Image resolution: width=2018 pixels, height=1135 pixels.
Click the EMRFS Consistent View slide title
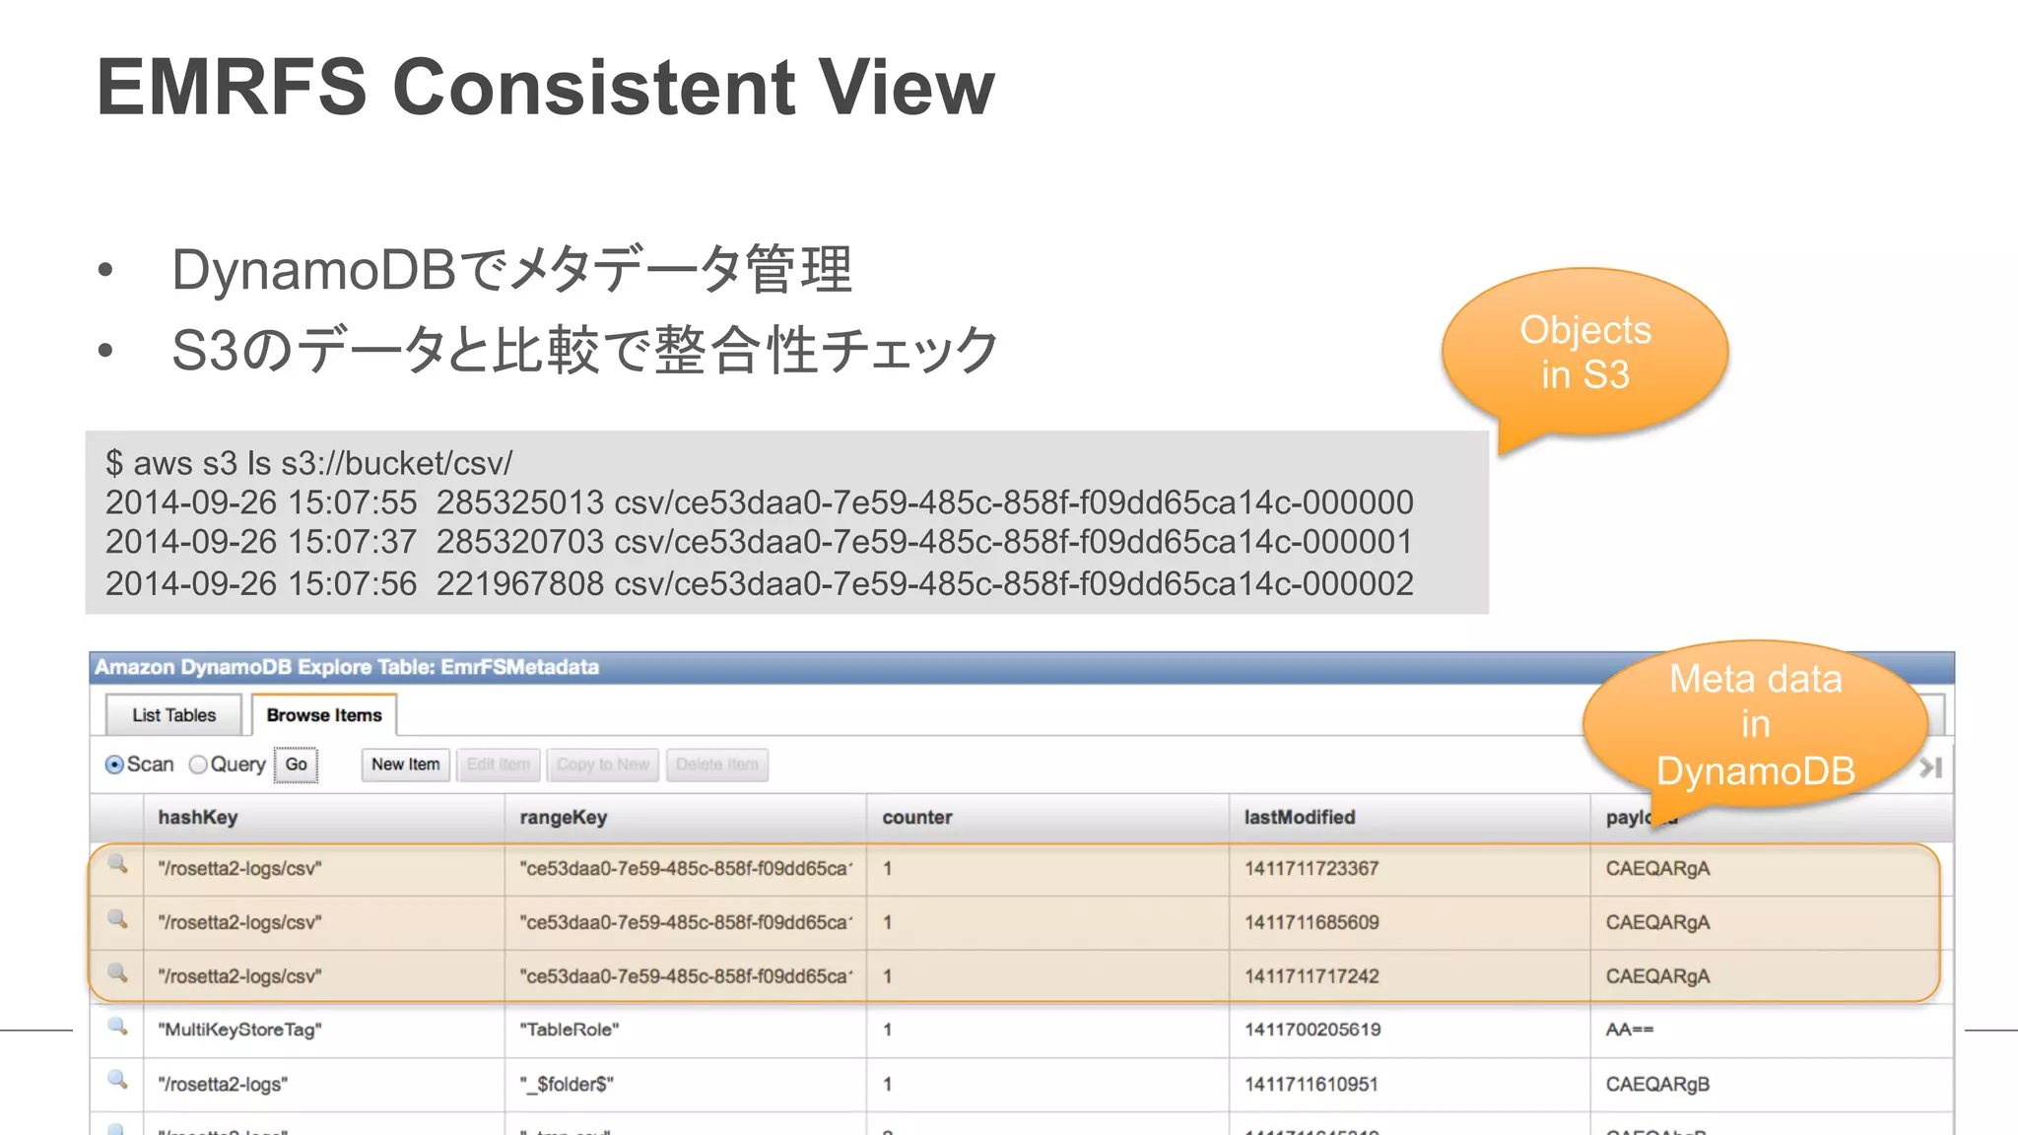(x=546, y=87)
